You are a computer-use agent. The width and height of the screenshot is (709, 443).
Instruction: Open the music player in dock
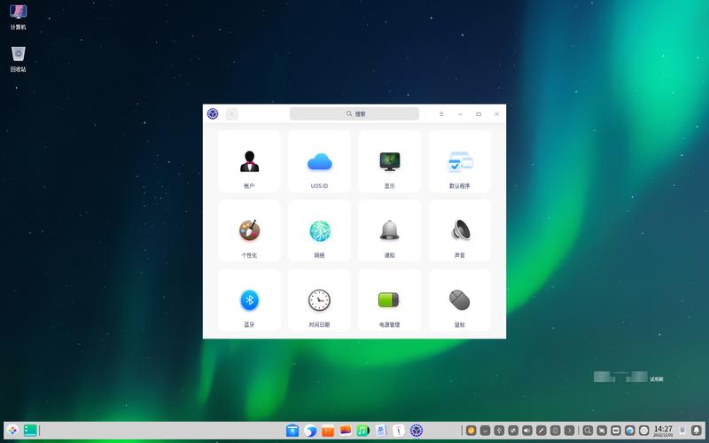click(363, 431)
